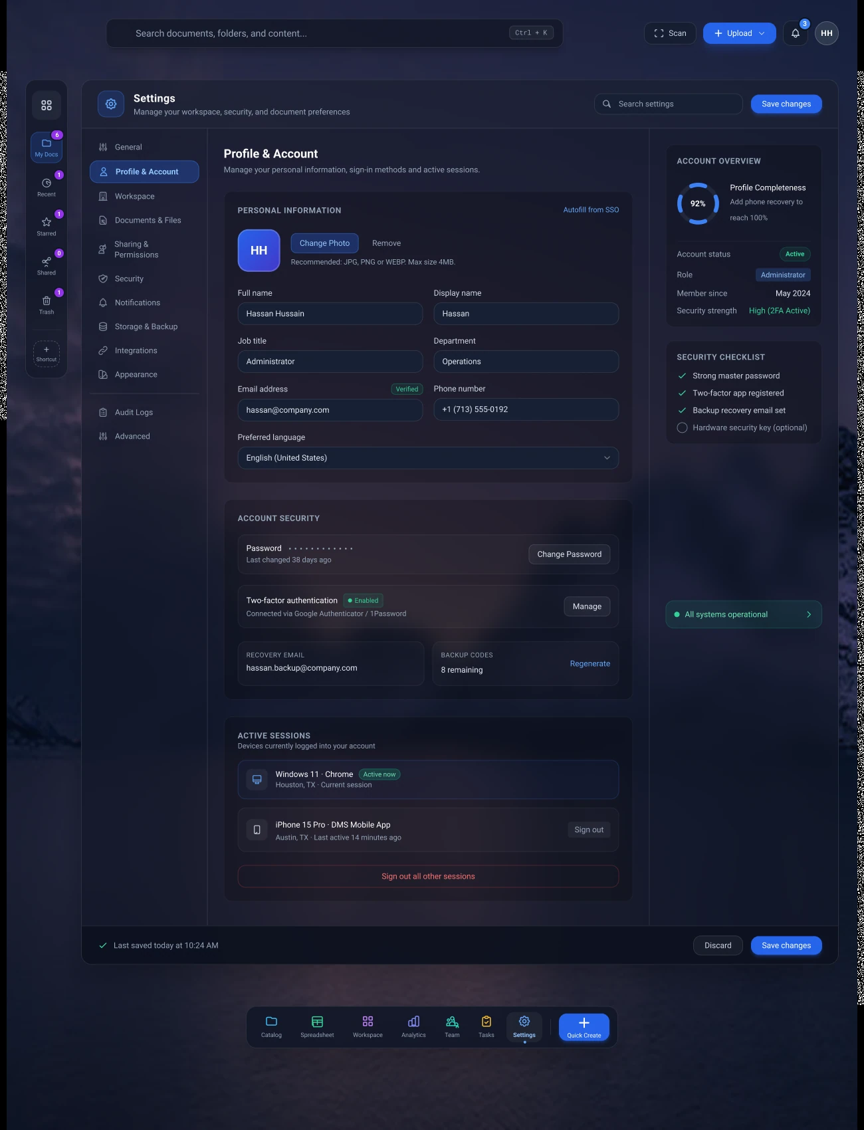
Task: Click the Scan button in top bar
Action: (670, 33)
